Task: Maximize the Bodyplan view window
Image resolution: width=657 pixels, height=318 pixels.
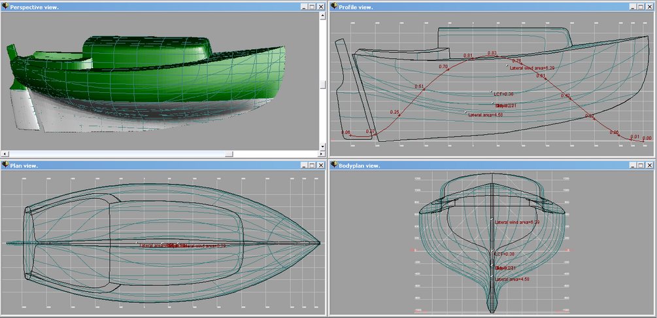Action: point(641,166)
